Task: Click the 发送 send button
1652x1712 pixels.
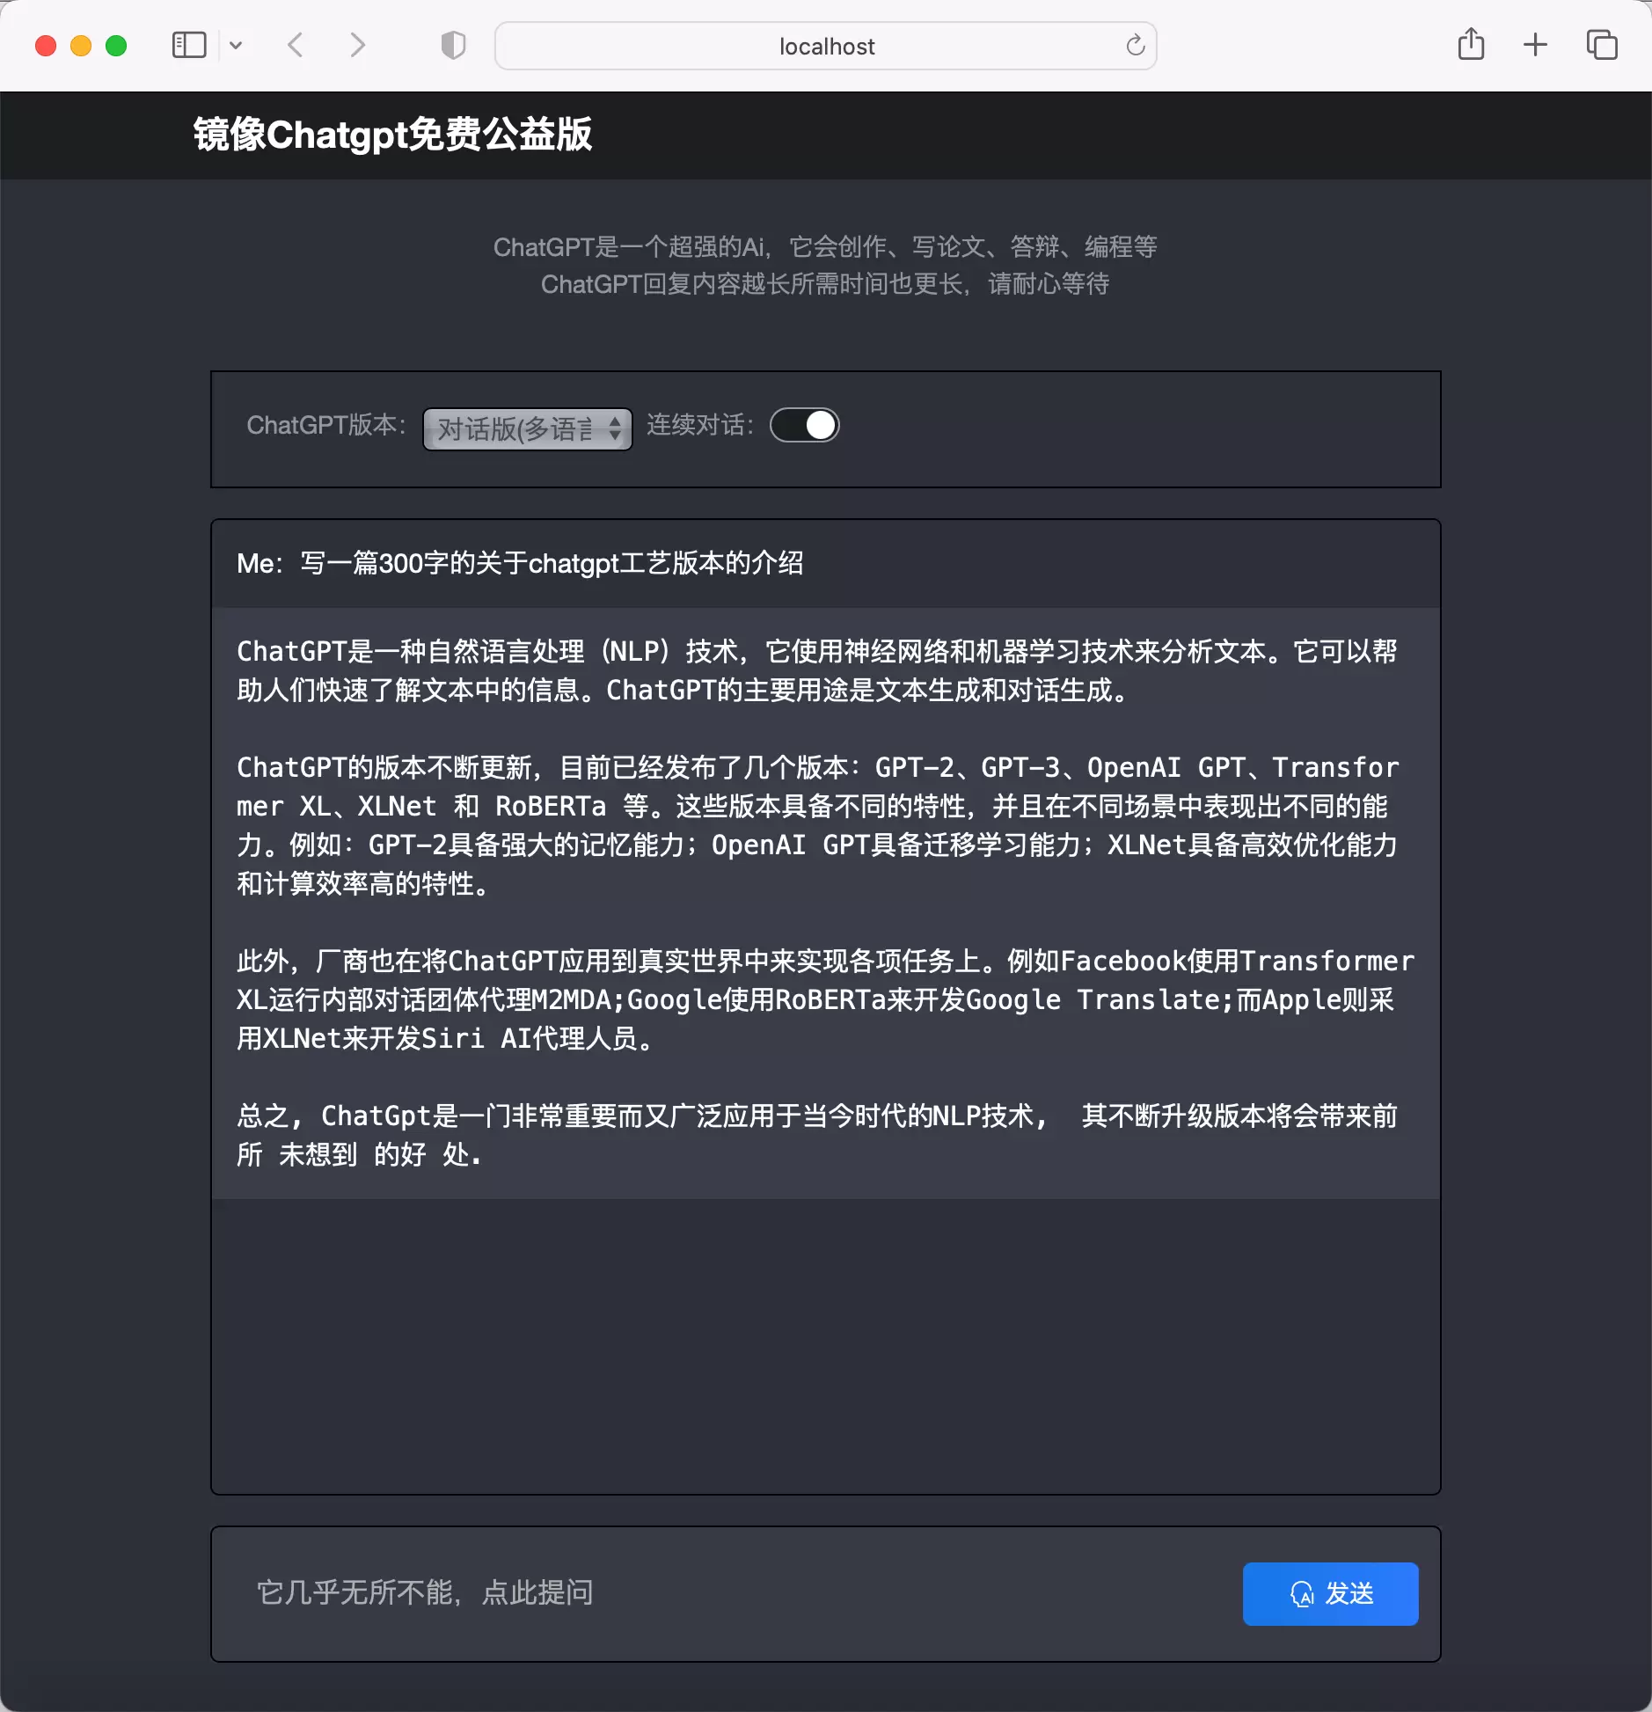Action: click(x=1330, y=1593)
